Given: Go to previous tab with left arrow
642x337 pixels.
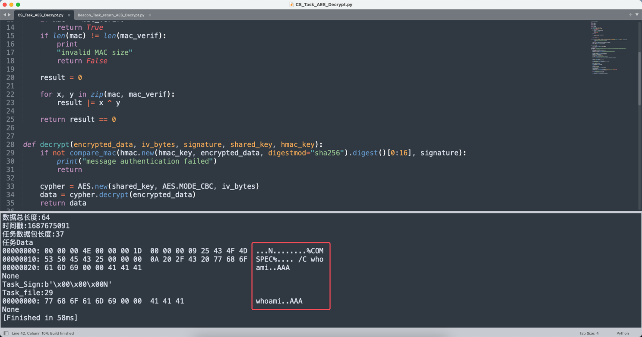Looking at the screenshot, I should pos(4,15).
